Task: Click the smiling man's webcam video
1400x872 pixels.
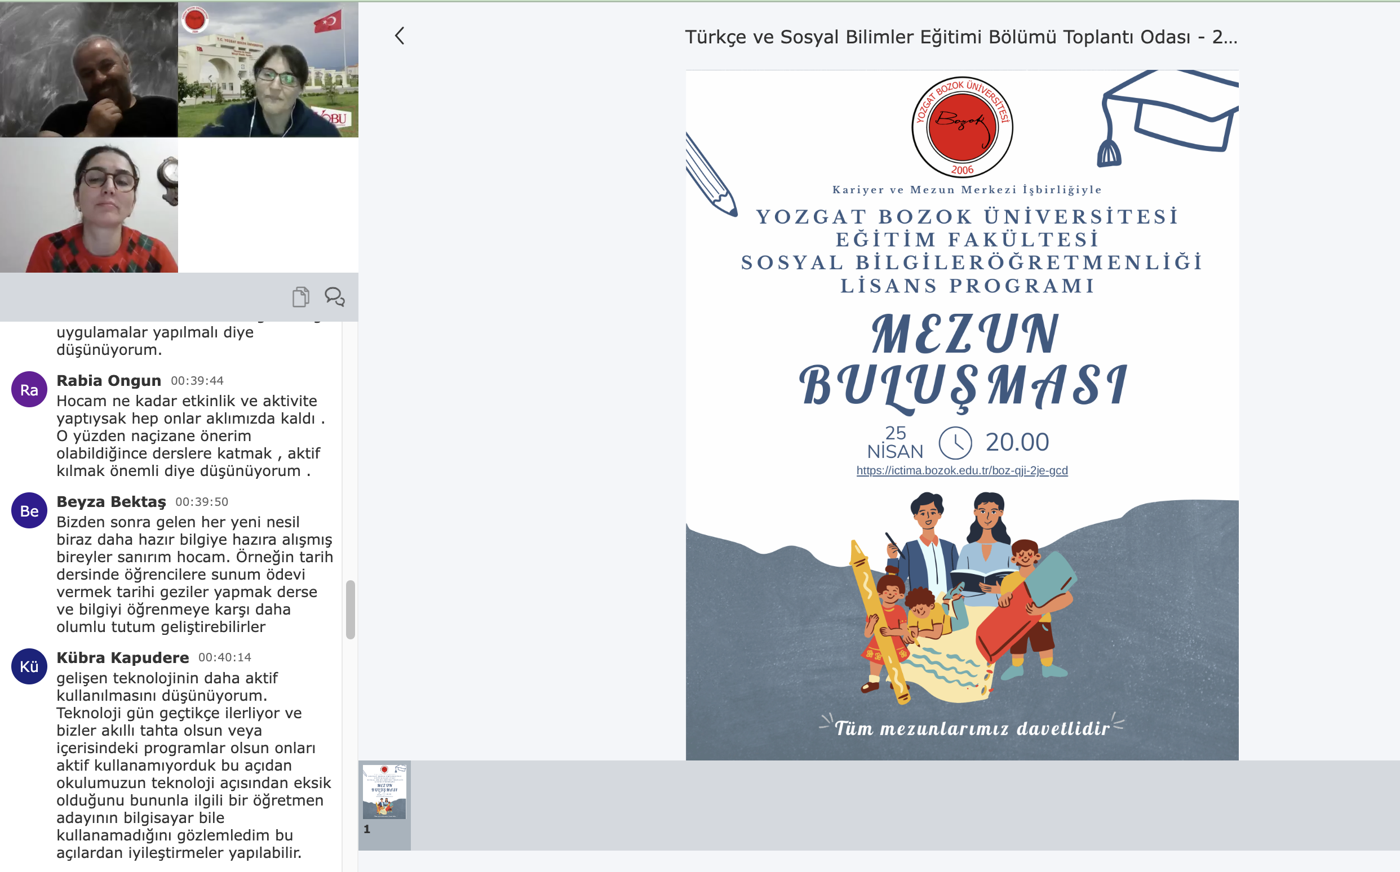Action: (89, 69)
